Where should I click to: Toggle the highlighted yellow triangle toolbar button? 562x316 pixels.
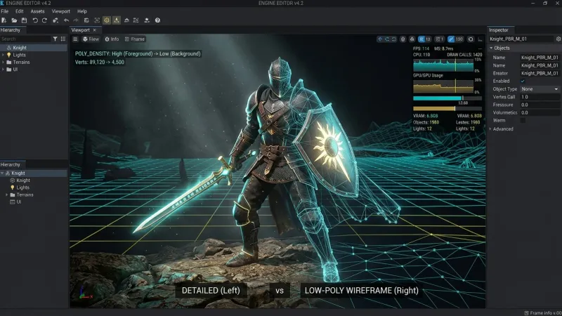[x=117, y=20]
